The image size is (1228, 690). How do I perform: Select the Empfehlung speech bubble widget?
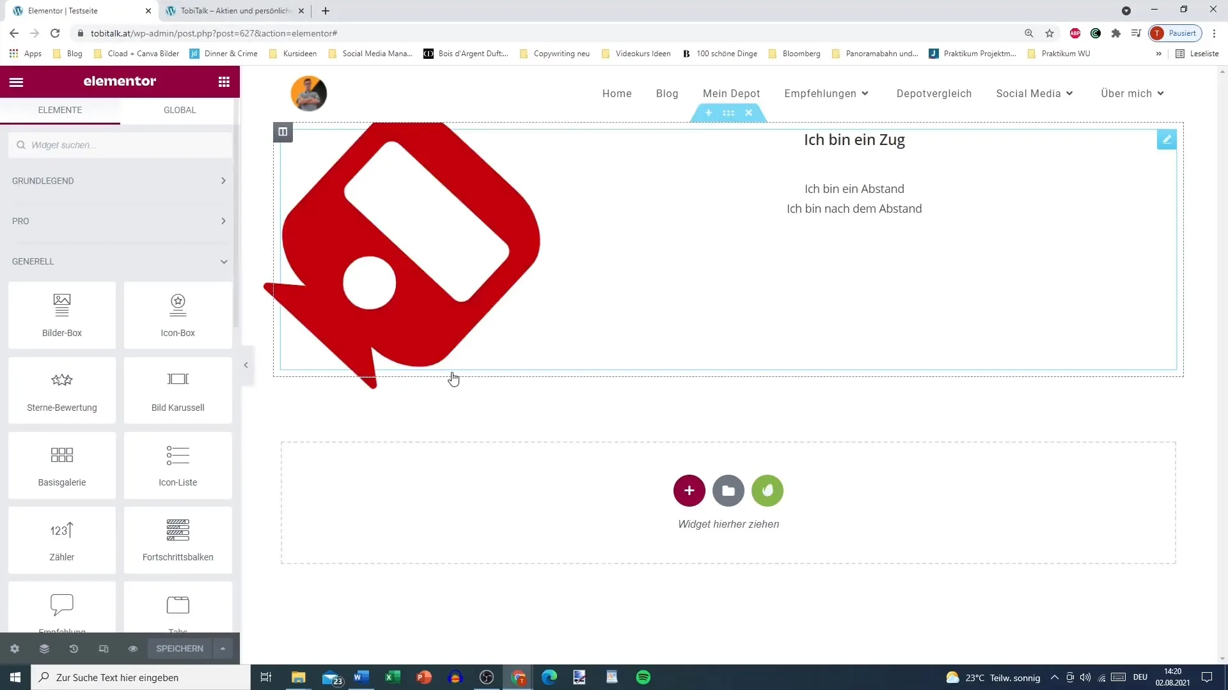click(62, 604)
